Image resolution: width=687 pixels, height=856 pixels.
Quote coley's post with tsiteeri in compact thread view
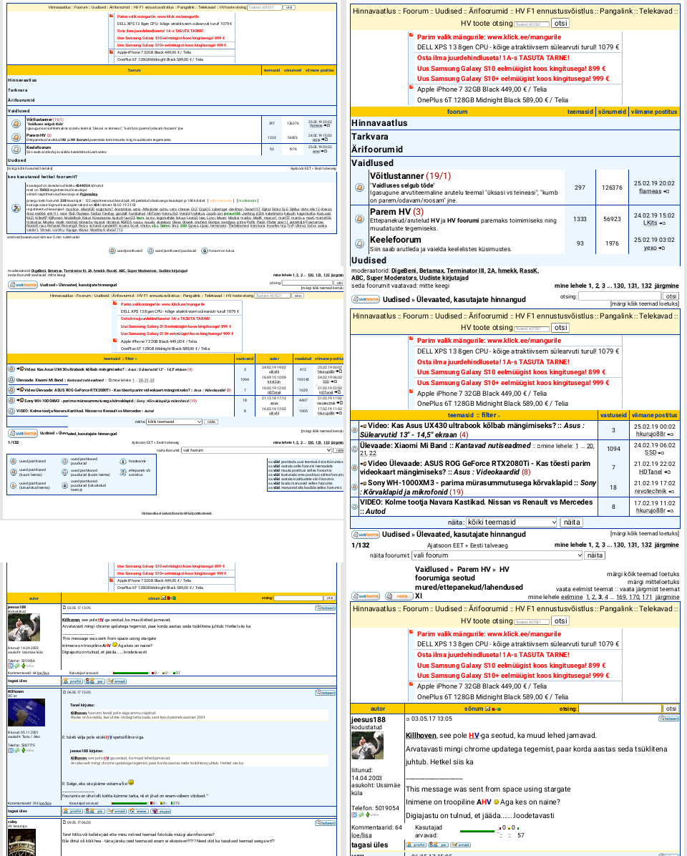point(325,822)
